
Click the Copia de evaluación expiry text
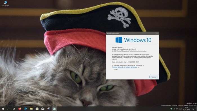(126, 62)
